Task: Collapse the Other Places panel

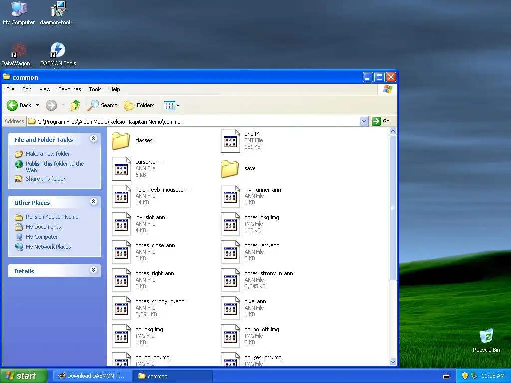Action: pyautogui.click(x=93, y=202)
